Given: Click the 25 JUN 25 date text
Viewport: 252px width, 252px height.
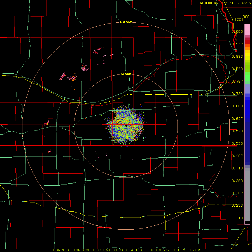Looking at the screenshot, I should tap(175, 250).
